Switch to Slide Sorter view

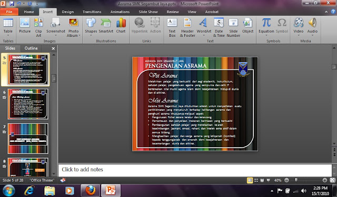point(256,180)
